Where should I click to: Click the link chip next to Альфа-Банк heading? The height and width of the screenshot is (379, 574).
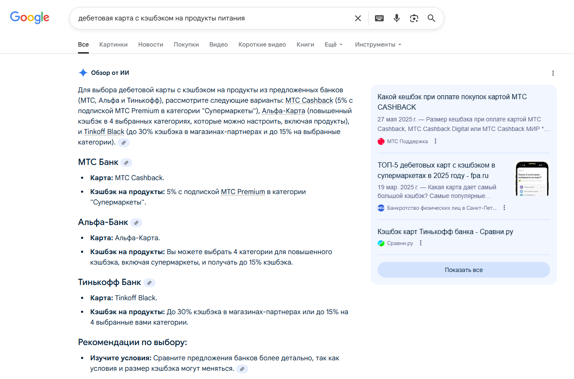[136, 223]
